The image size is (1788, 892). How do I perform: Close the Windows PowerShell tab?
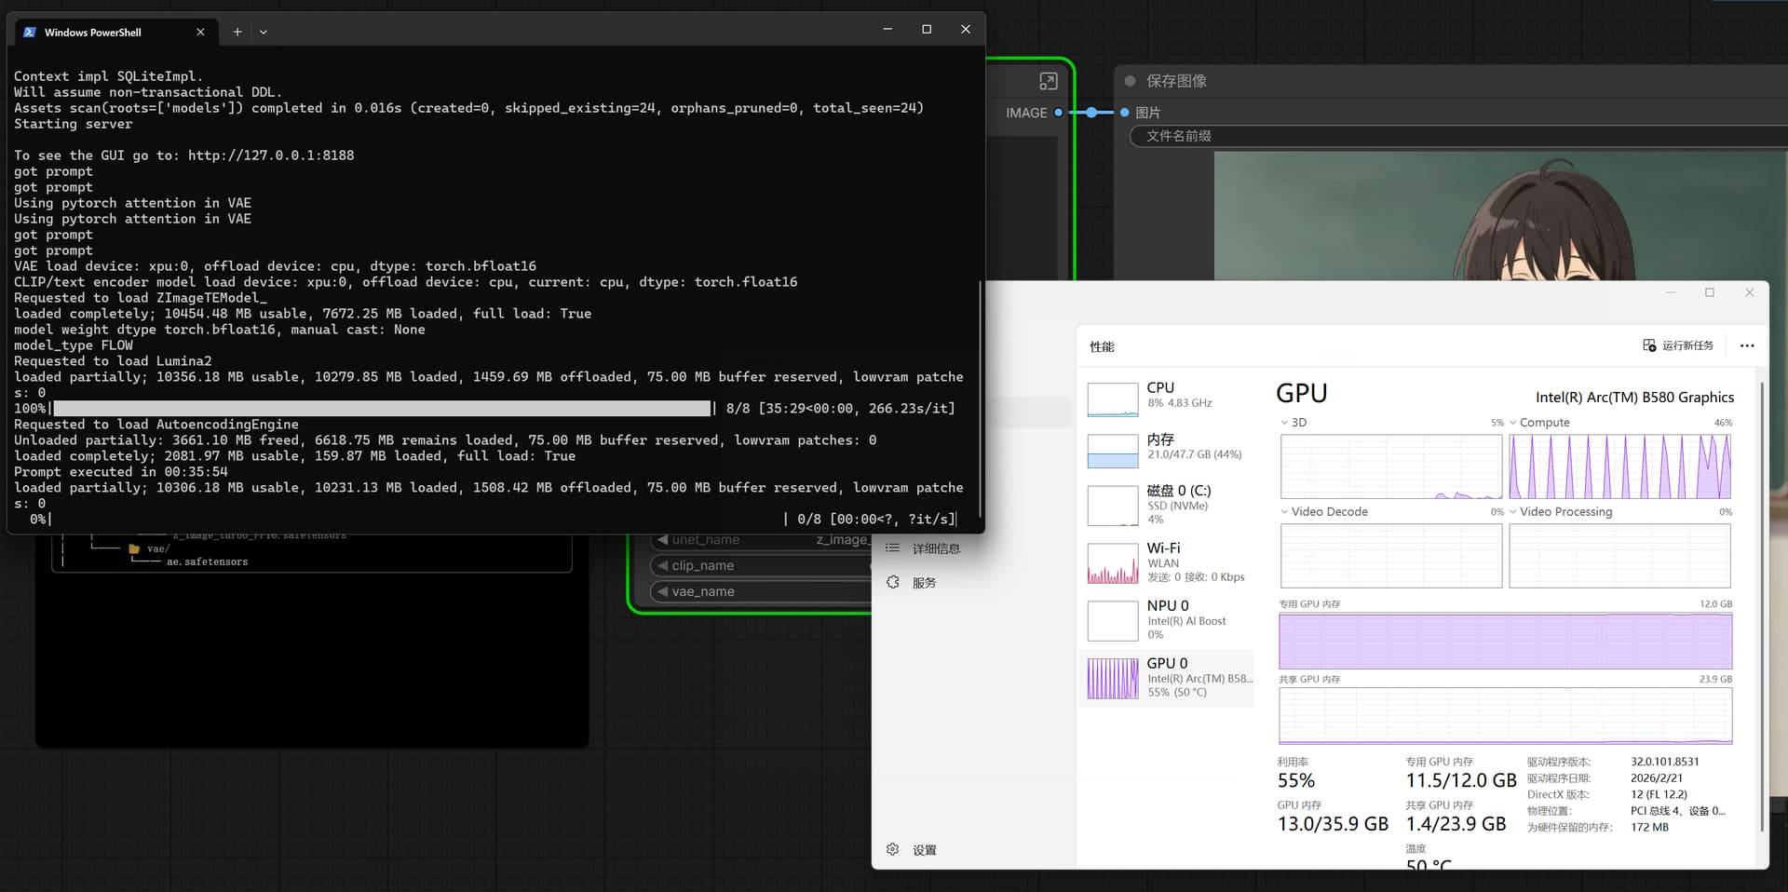[200, 32]
